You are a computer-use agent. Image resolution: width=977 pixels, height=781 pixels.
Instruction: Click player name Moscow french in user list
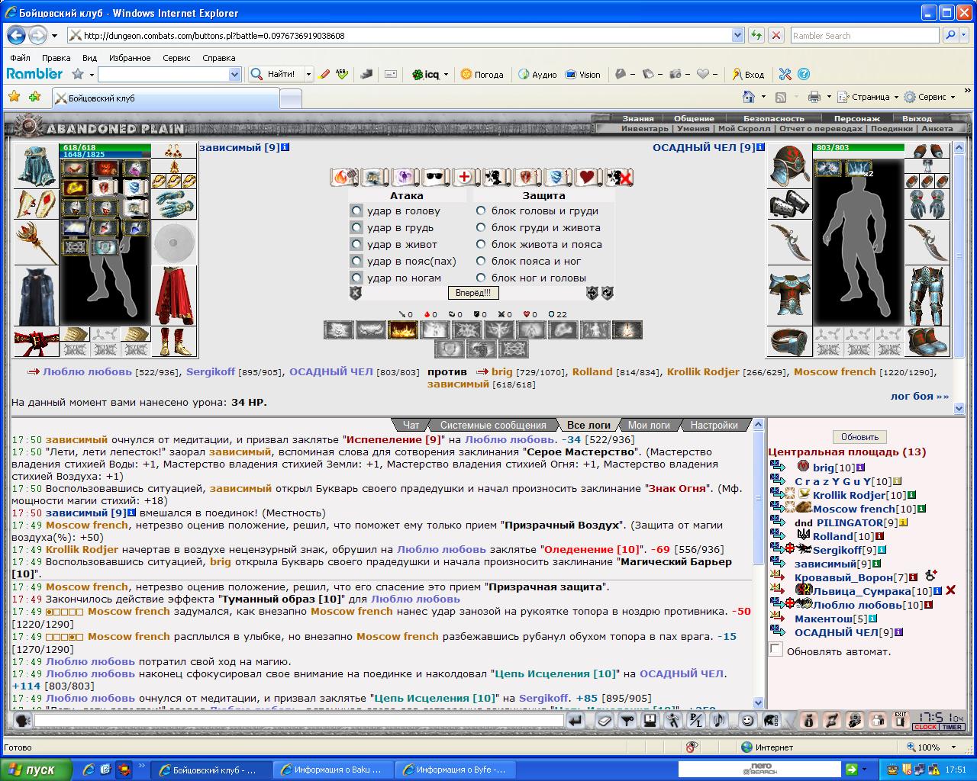click(x=854, y=509)
